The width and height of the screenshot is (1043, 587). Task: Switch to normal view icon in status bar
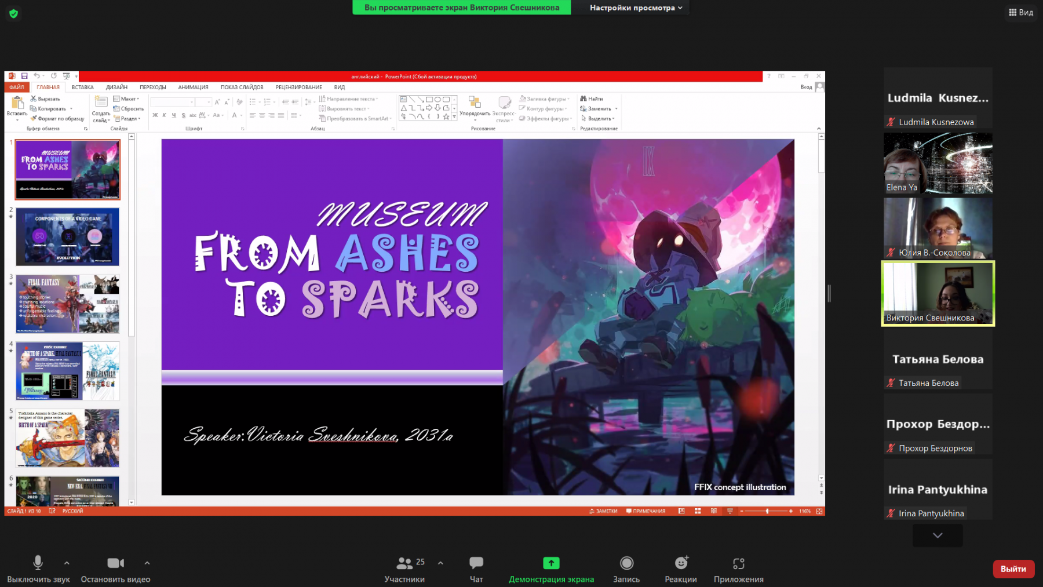[x=681, y=511]
